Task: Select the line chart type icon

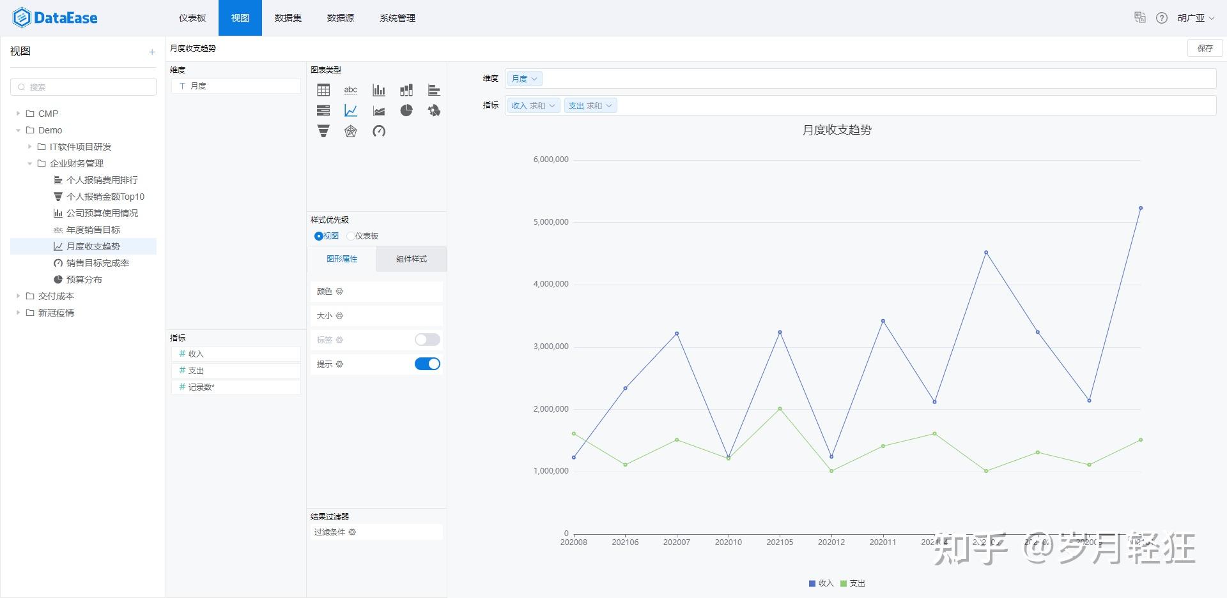Action: (351, 110)
